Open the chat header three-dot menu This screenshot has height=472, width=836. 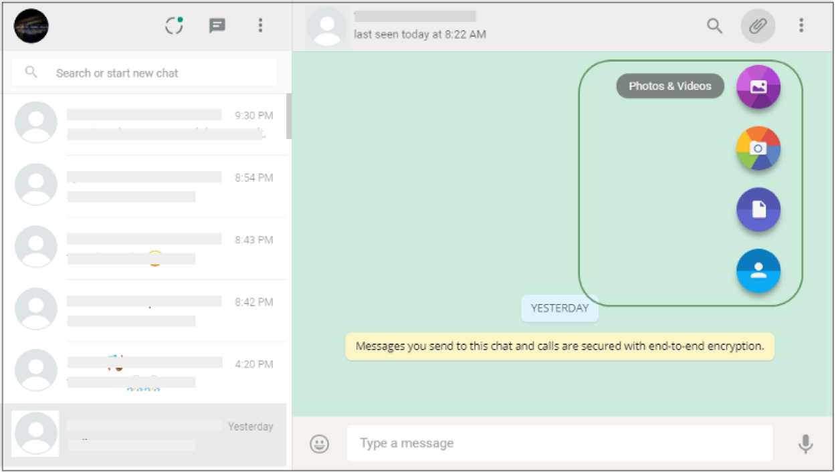pos(801,26)
